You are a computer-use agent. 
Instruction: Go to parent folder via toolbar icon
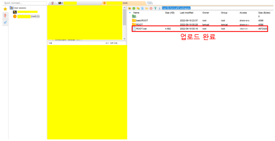129,8
